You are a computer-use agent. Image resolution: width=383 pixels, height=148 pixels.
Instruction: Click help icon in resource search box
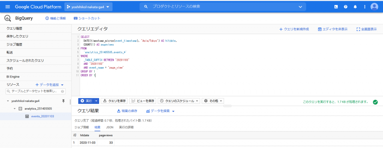click(62, 91)
